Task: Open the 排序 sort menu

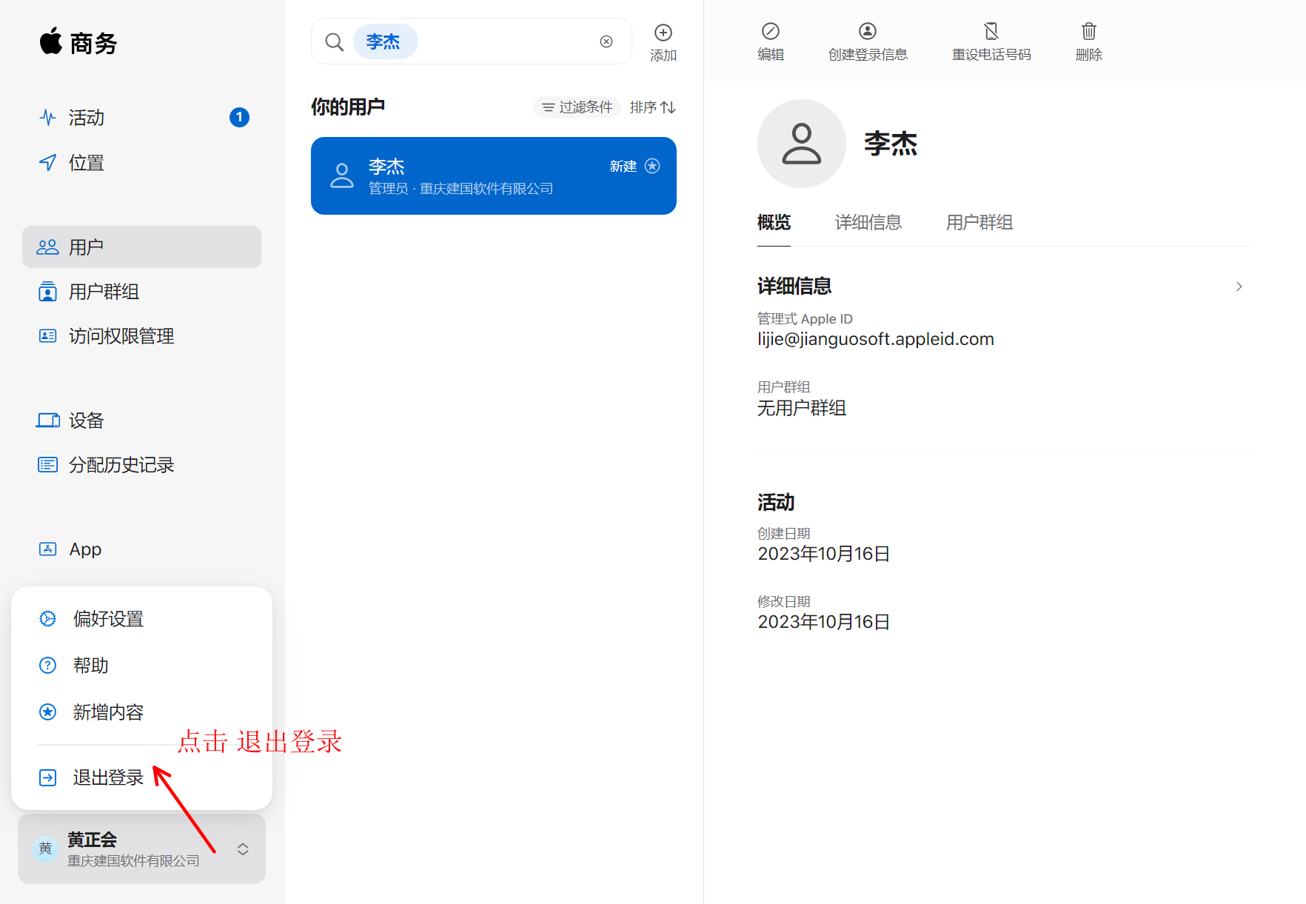Action: (653, 107)
